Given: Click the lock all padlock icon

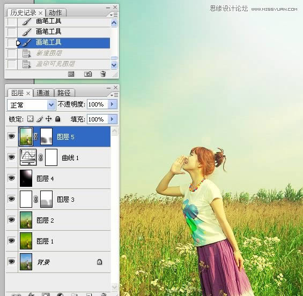Looking at the screenshot, I should [x=57, y=119].
